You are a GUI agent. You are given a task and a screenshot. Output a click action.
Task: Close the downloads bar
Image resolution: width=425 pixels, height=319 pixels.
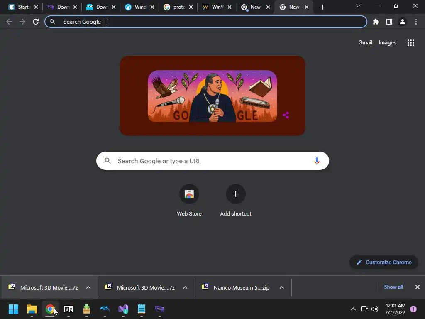pyautogui.click(x=418, y=287)
